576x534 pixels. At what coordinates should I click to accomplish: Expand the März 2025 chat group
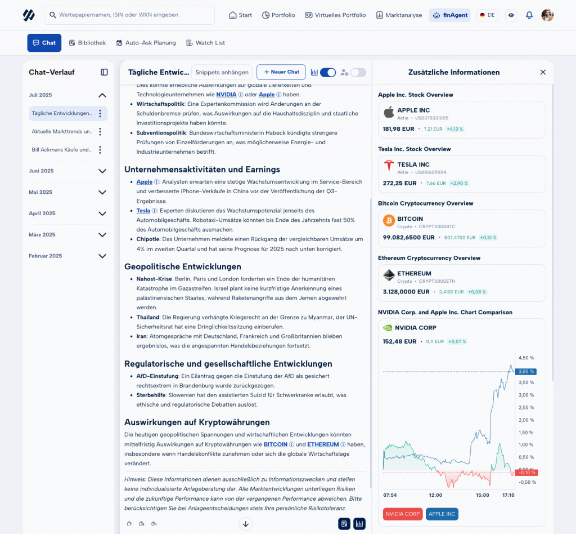pos(102,235)
